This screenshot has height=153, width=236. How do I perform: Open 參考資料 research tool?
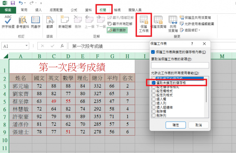coord(22,22)
